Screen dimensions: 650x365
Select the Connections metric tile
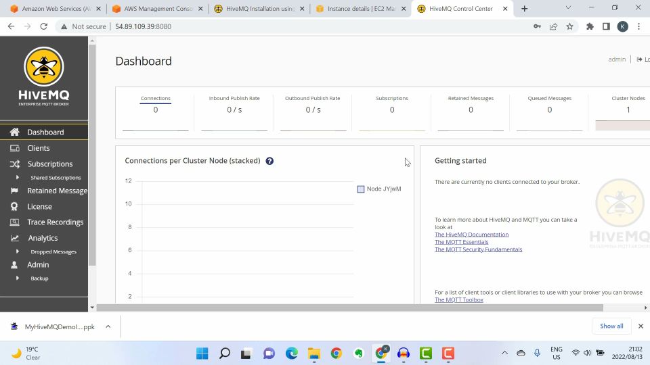156,112
